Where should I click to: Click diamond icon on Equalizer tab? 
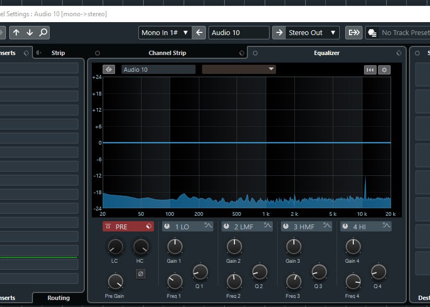pyautogui.click(x=399, y=53)
